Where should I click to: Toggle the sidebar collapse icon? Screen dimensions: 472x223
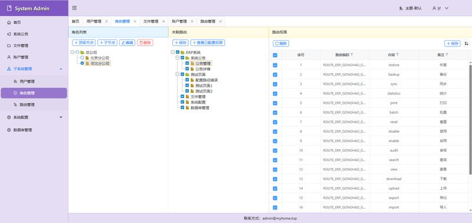pos(74,8)
